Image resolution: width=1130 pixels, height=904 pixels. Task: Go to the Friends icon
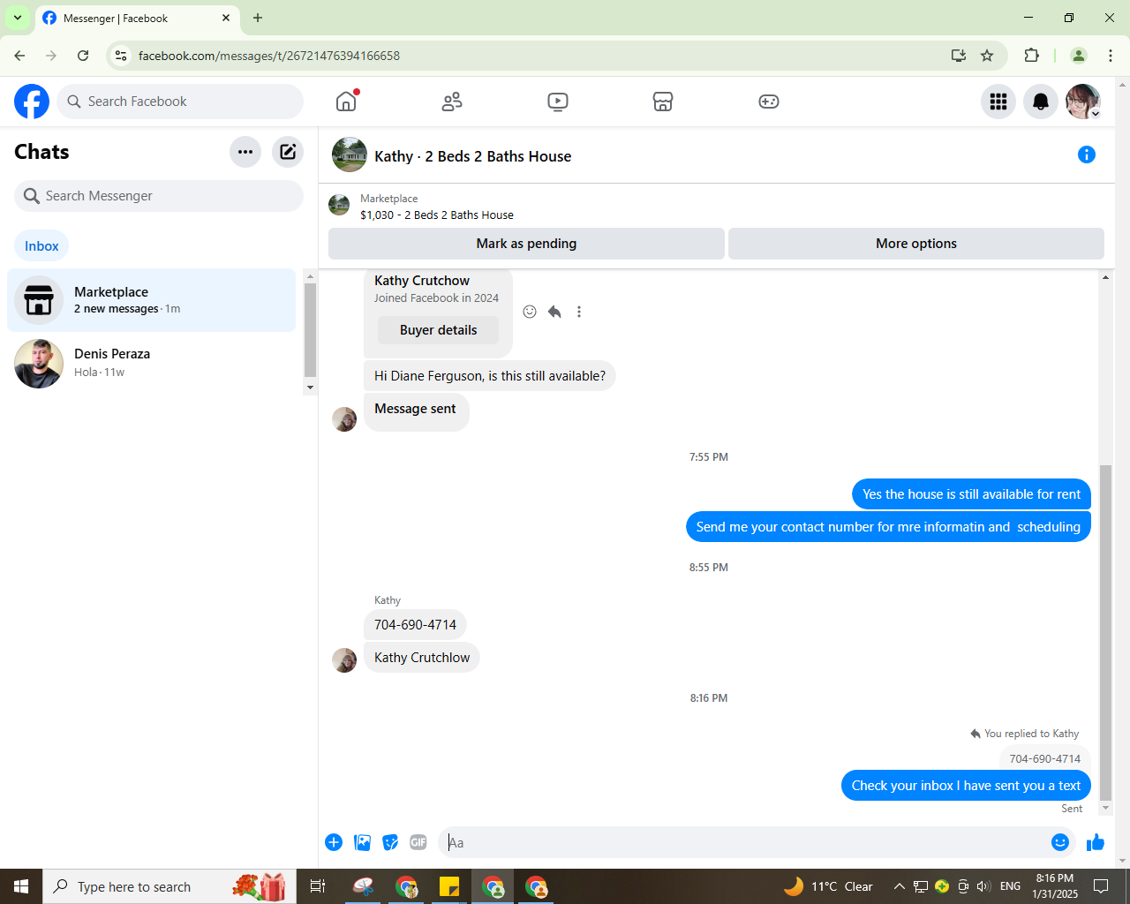(x=452, y=102)
